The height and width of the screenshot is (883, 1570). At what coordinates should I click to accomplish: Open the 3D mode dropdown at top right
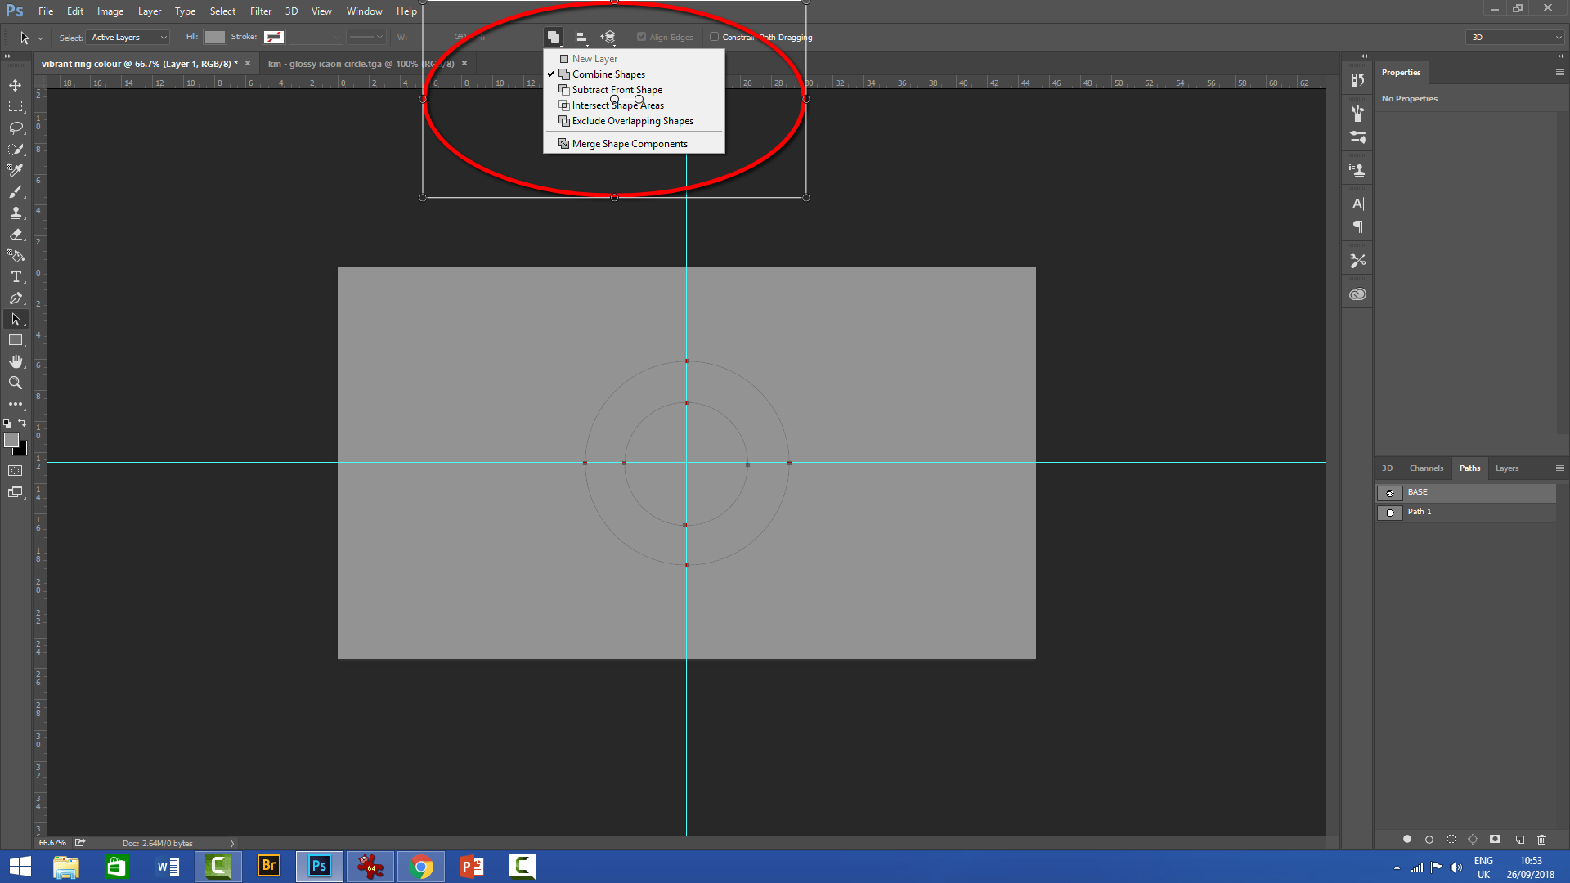[x=1514, y=37]
